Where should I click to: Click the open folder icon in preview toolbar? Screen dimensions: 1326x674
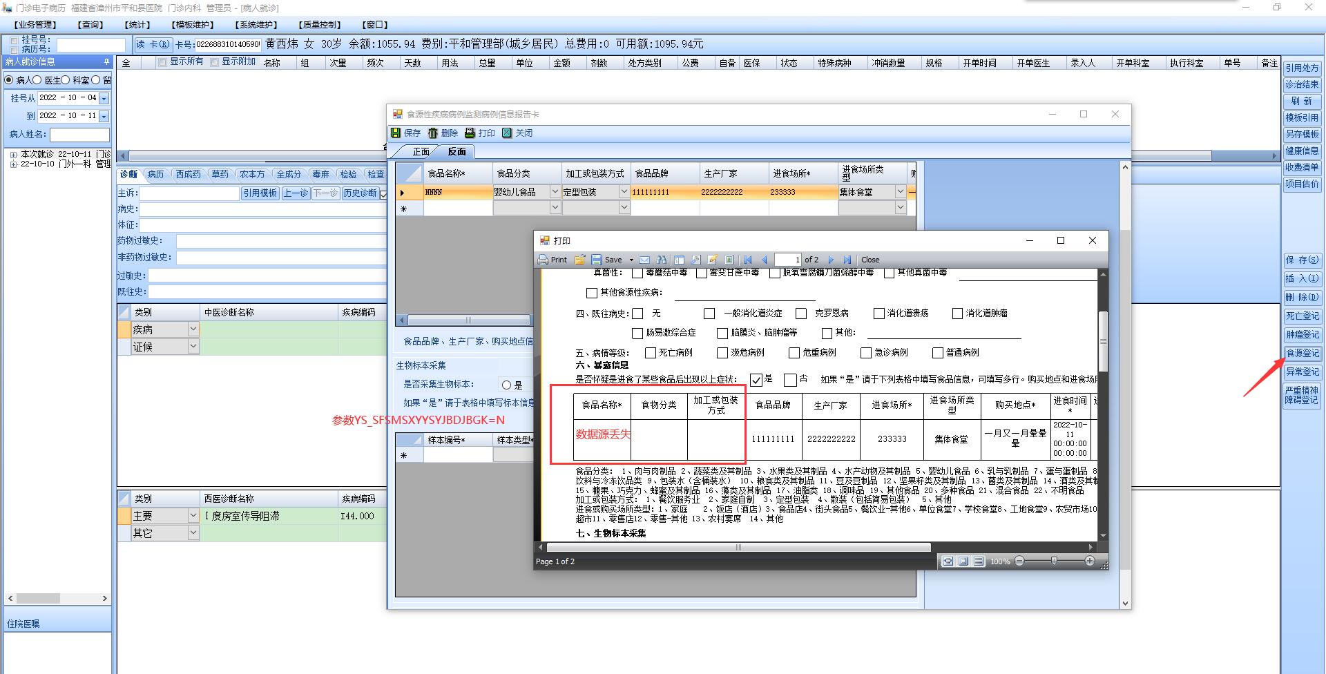579,260
